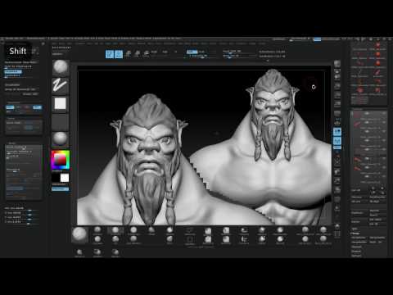This screenshot has width=393, height=295.
Task: Open the Document menu in menu bar
Action: click(x=80, y=43)
